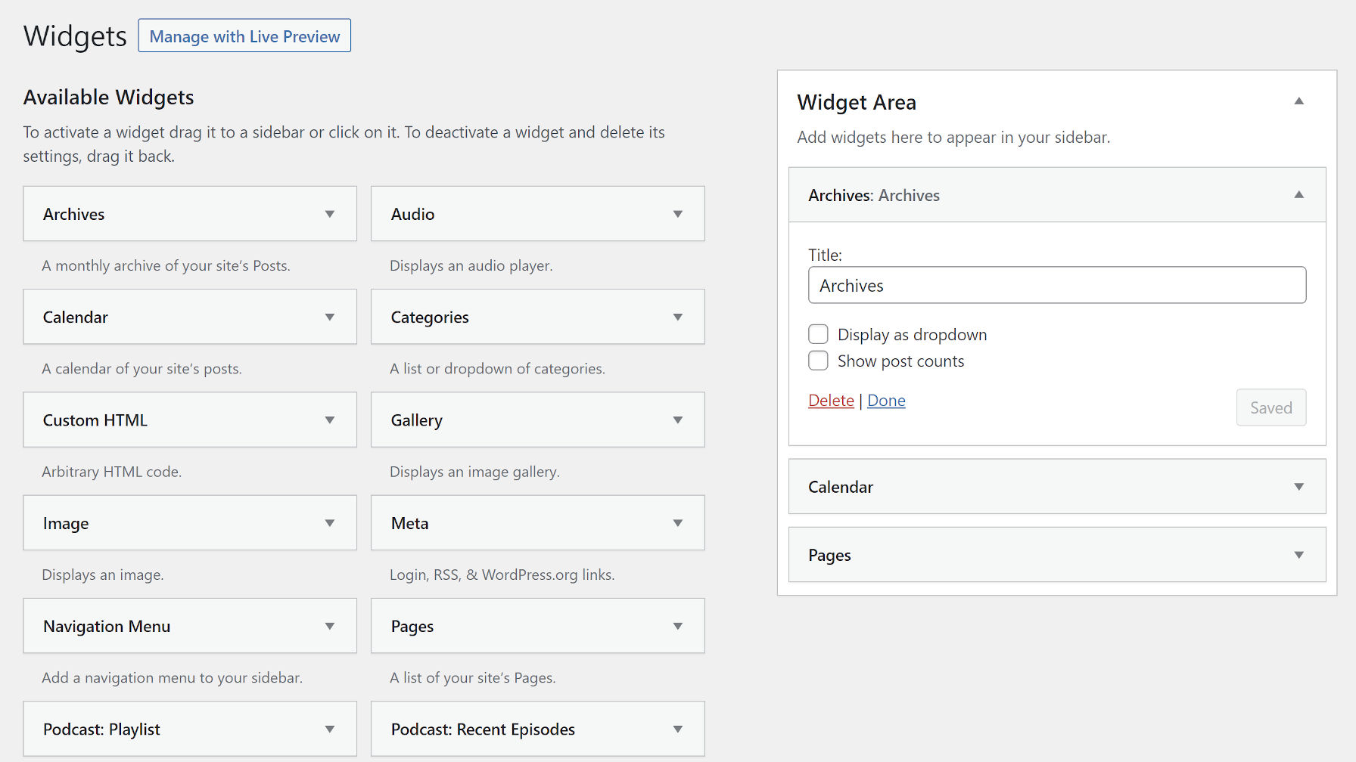Screen dimensions: 1356x762
Task: Expand the Podcast: Recent Episodes widget
Action: tap(678, 729)
